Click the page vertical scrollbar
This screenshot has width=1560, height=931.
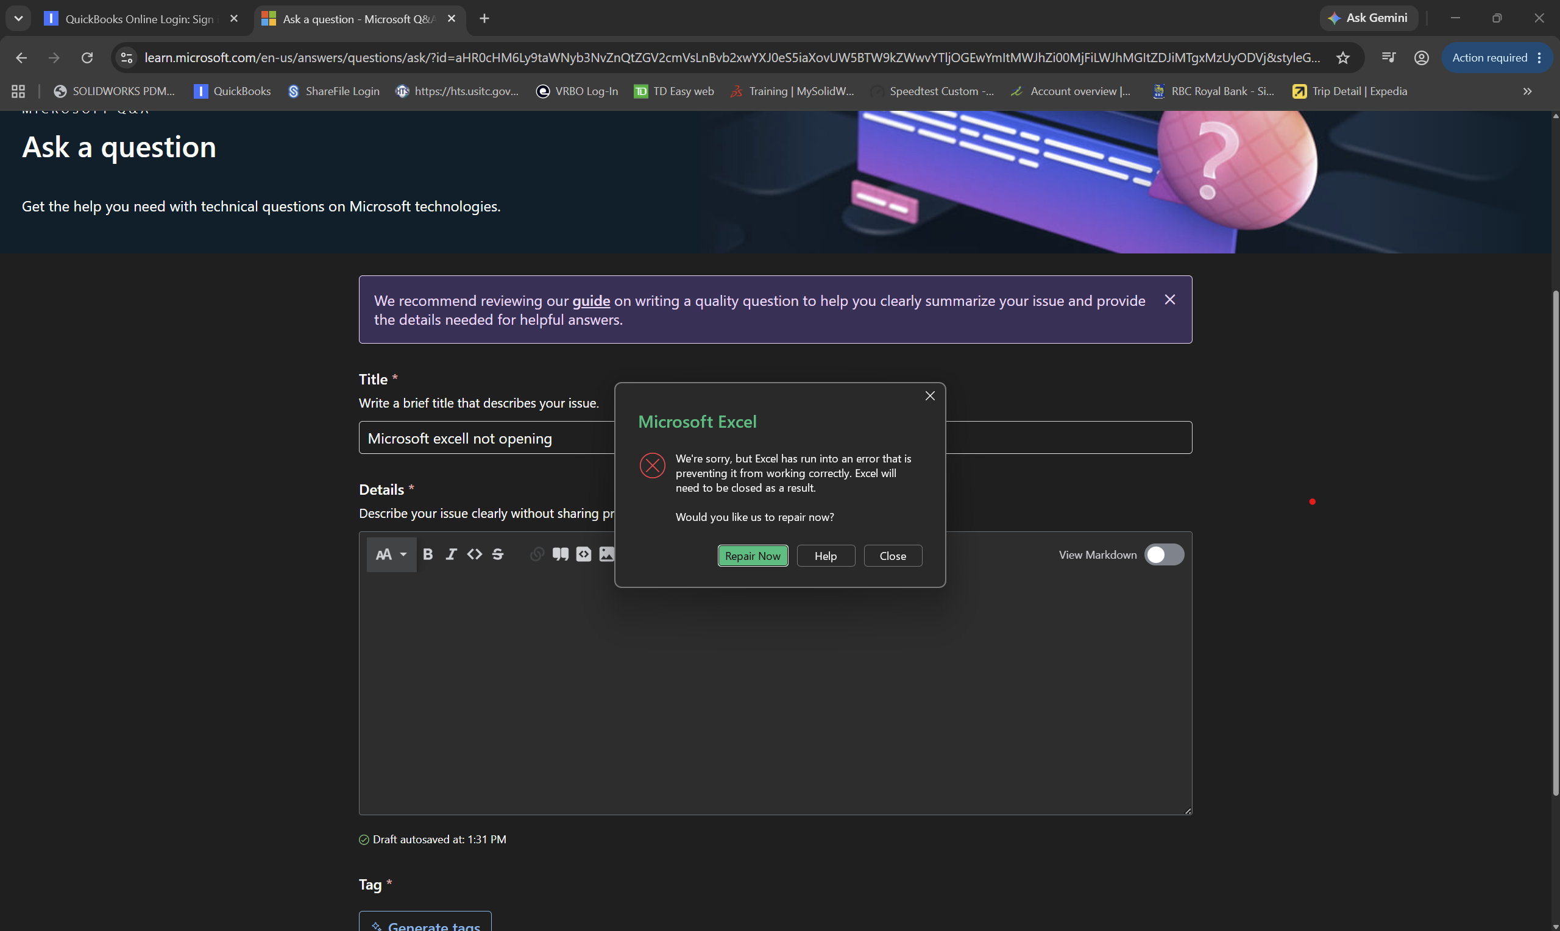point(1555,543)
